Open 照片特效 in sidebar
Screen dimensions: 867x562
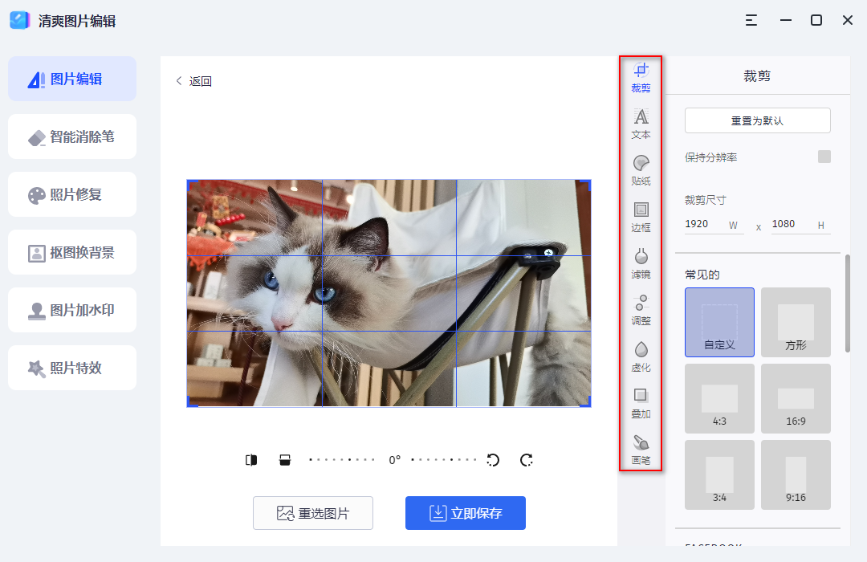point(72,368)
